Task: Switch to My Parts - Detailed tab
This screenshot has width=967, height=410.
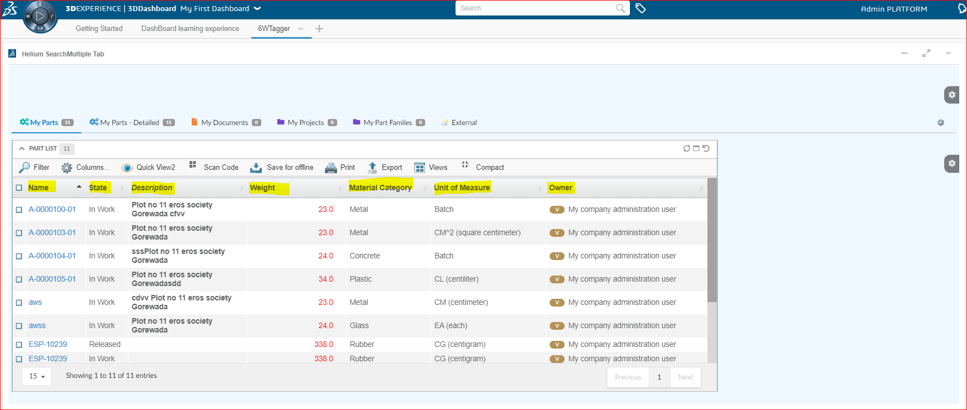Action: (130, 122)
